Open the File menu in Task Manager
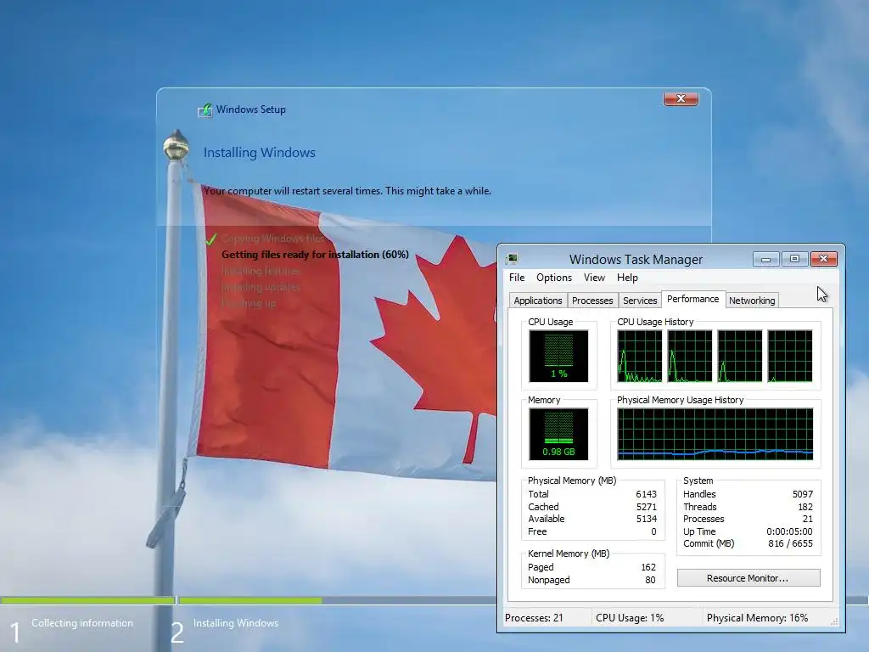This screenshot has width=869, height=652. pos(517,278)
